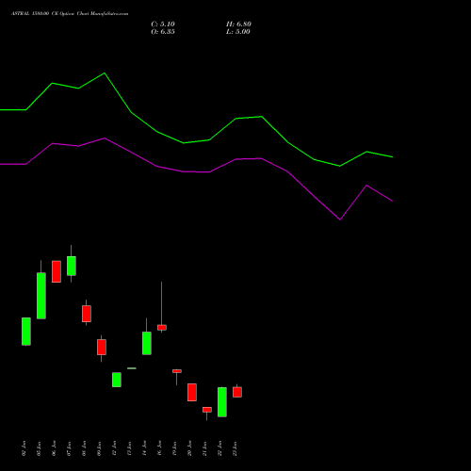Click the 13 Jan date label

[130, 448]
